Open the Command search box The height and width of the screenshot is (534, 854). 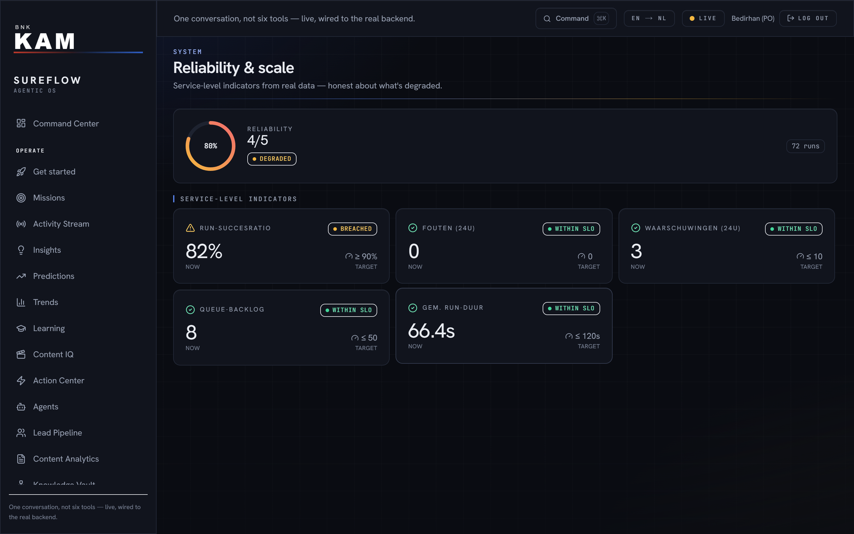click(576, 18)
